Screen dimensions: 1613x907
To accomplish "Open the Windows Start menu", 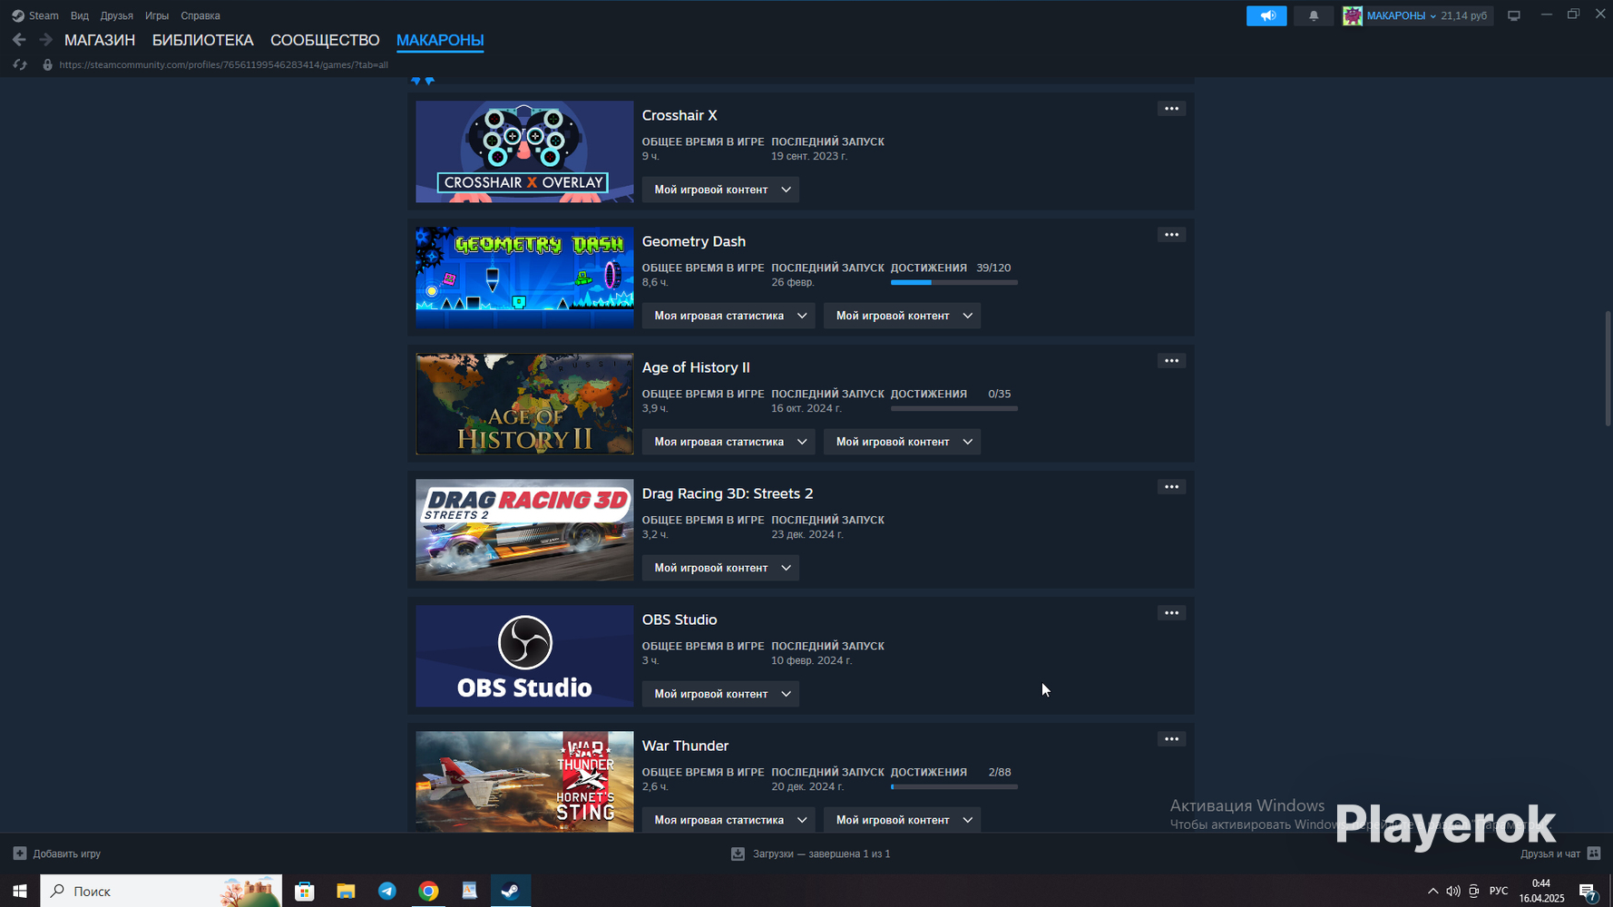I will (x=20, y=891).
